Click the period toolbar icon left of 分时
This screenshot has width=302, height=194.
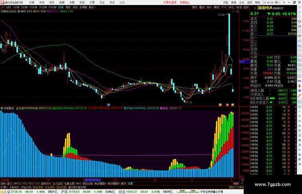(x=2, y=7)
